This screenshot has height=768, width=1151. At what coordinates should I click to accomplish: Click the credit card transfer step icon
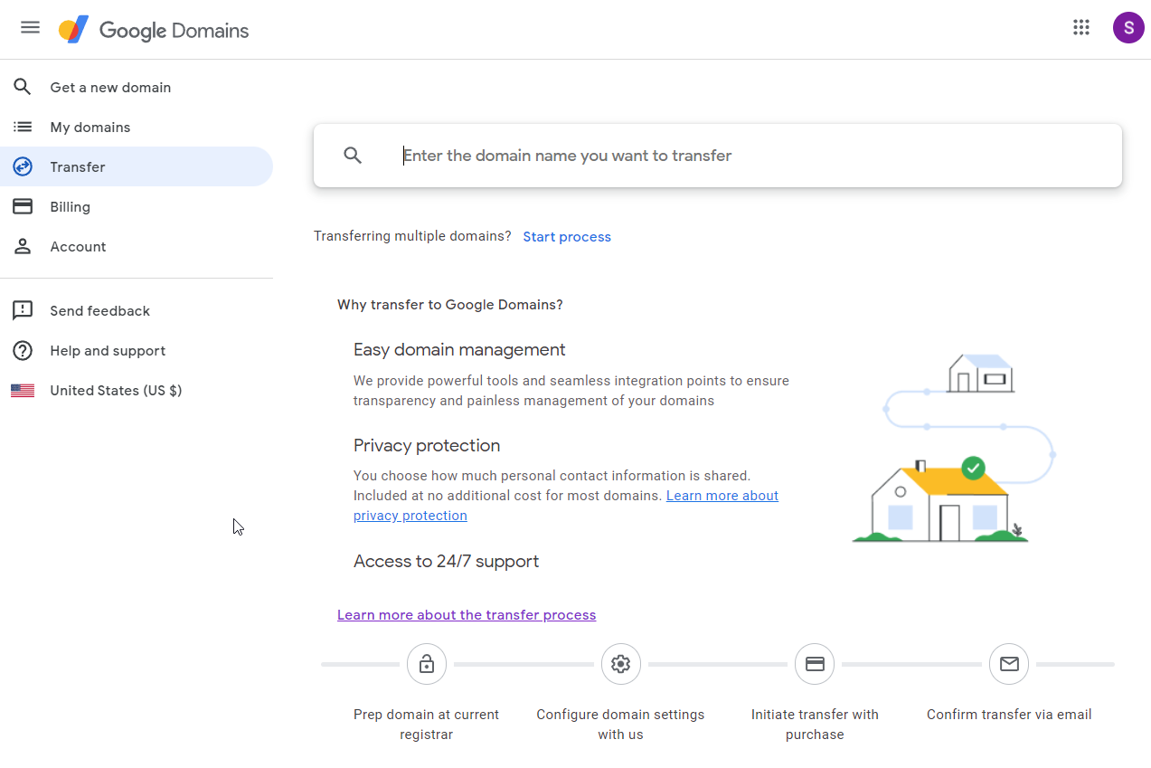(x=815, y=664)
